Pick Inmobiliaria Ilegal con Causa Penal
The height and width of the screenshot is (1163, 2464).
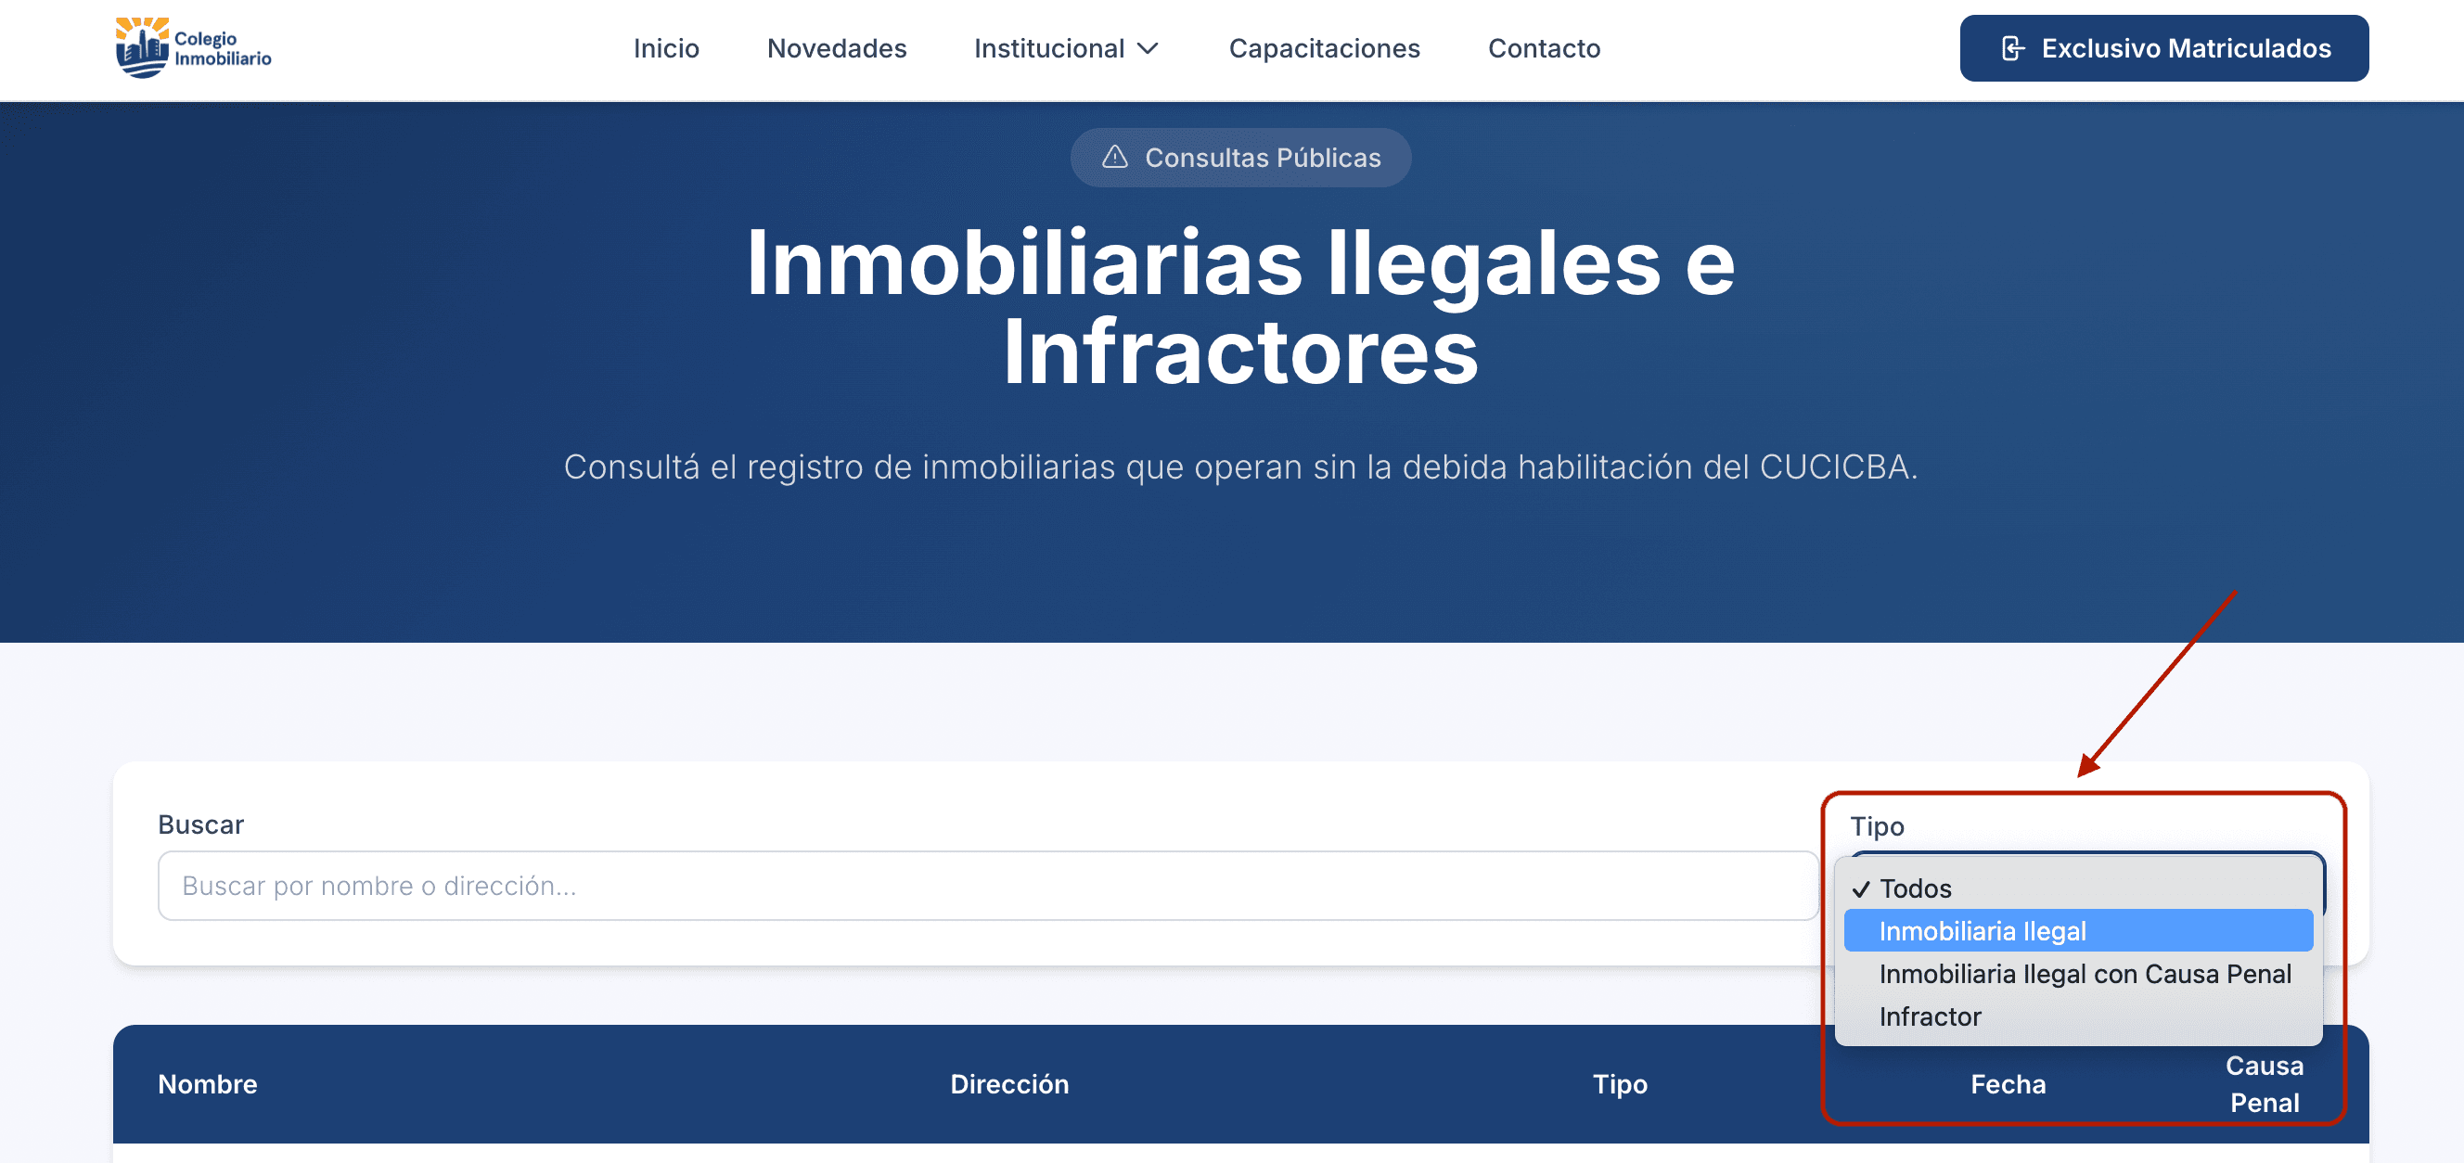point(2078,974)
